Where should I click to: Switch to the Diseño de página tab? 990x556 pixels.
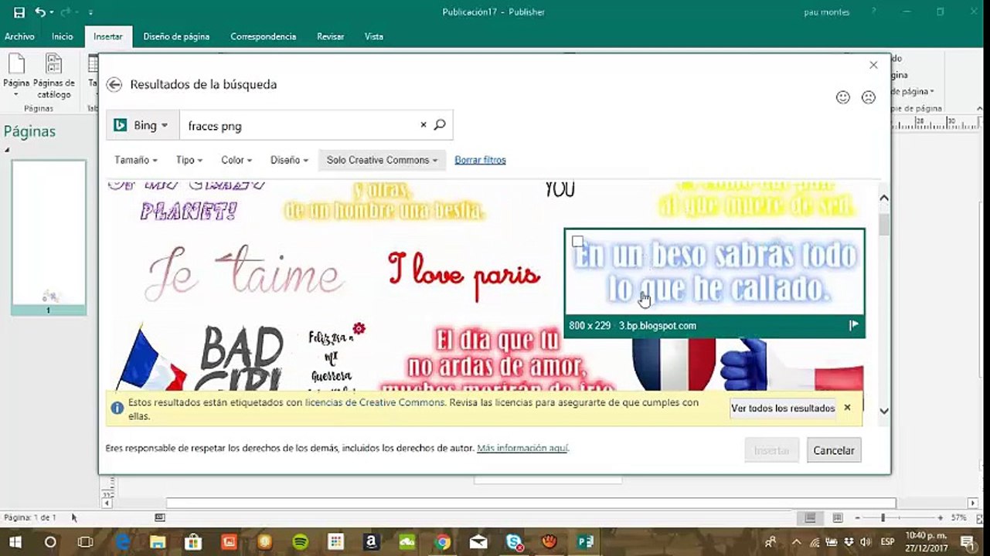[x=176, y=36]
